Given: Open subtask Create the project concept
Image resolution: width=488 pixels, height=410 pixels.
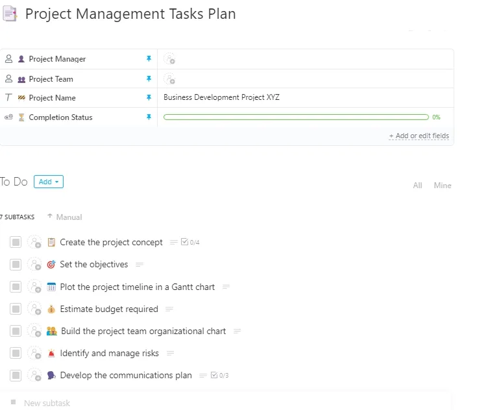Looking at the screenshot, I should [111, 242].
